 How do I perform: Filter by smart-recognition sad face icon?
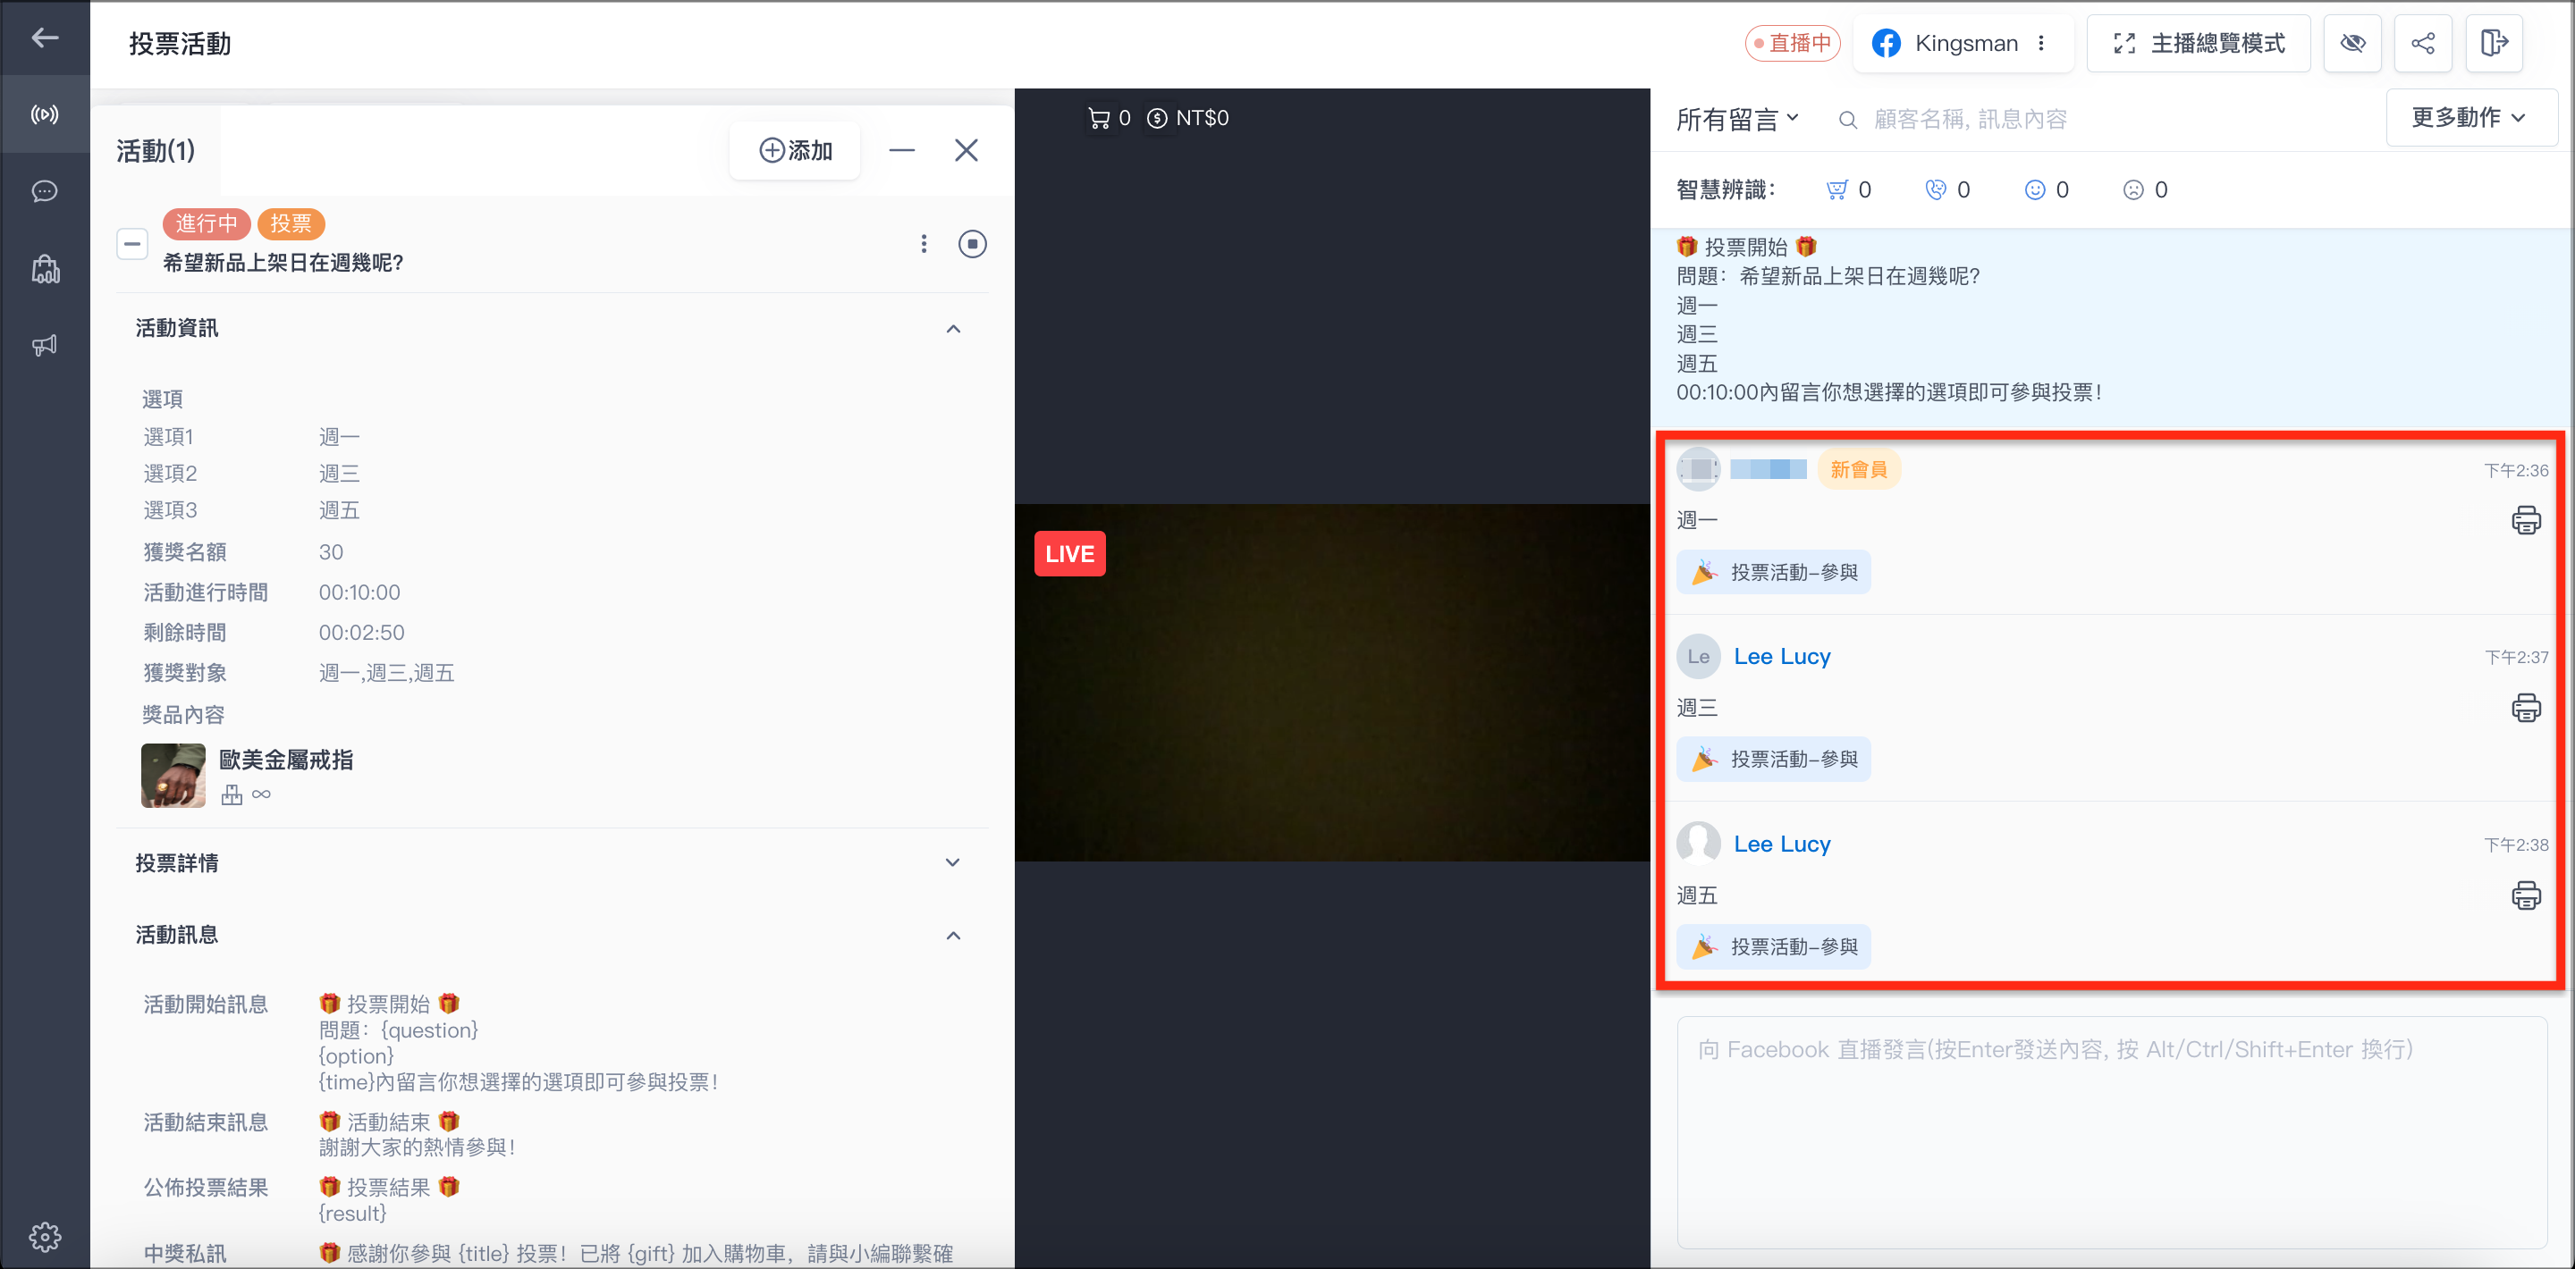tap(2133, 189)
